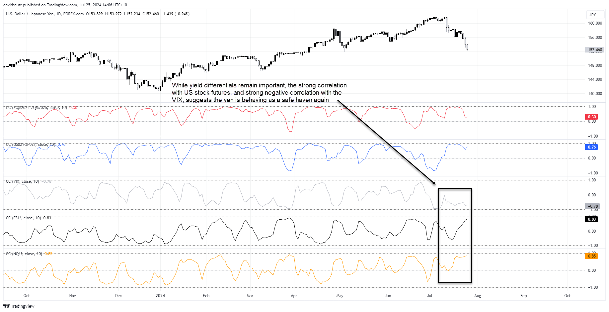Click the 148.000 price axis label
The height and width of the screenshot is (312, 609).
[x=595, y=65]
